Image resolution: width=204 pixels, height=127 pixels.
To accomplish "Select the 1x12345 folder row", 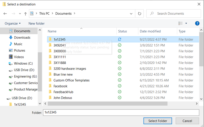I will click(123, 40).
